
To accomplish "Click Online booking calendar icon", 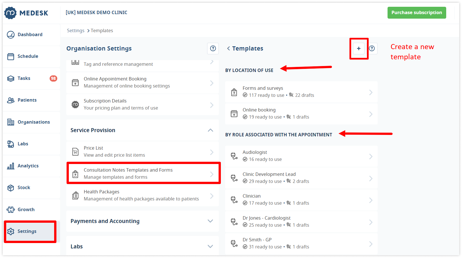I will tap(234, 114).
